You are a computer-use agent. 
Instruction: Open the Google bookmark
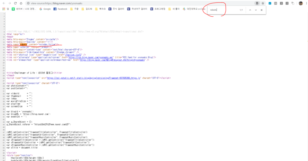click(x=45, y=9)
